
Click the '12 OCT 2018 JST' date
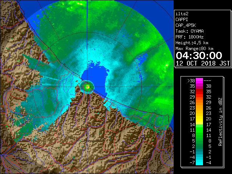(x=203, y=63)
